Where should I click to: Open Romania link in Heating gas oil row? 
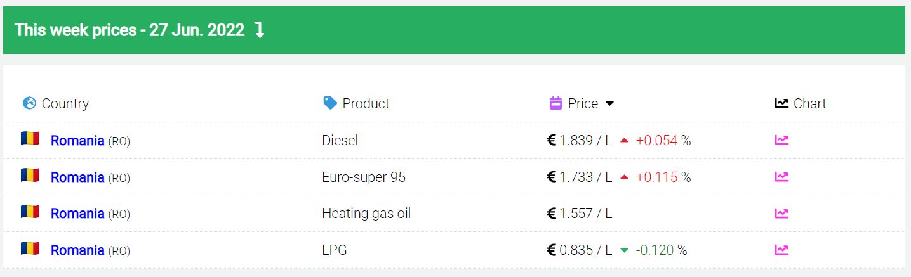click(x=77, y=214)
